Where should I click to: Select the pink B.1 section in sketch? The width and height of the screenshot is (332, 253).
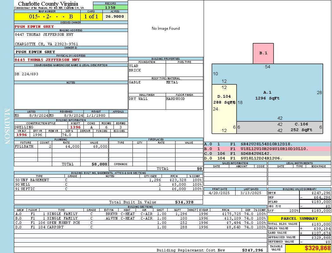[x=263, y=53]
